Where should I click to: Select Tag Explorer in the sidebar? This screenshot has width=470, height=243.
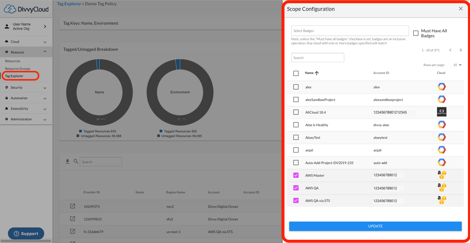(14, 76)
